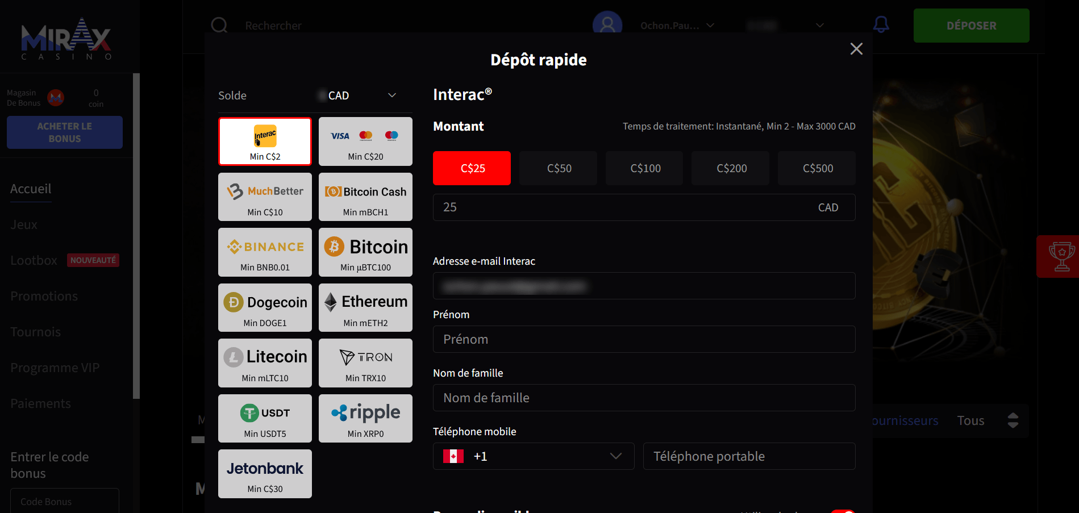Choose Ethereum deposit option

pos(365,307)
